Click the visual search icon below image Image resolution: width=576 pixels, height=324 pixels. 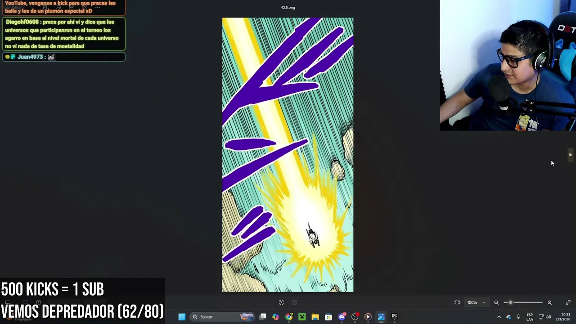coord(281,302)
